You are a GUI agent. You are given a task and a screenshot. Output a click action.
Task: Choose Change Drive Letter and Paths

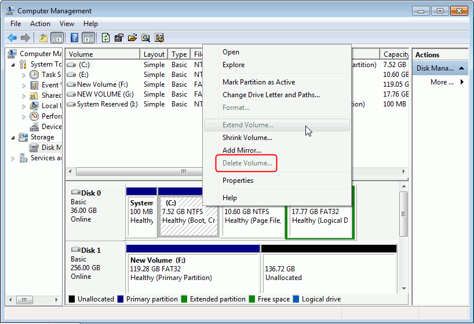tap(277, 95)
